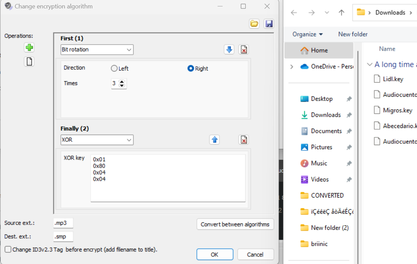
Task: Enable Change ID3v2.3 Tag checkbox
Action: coord(8,250)
